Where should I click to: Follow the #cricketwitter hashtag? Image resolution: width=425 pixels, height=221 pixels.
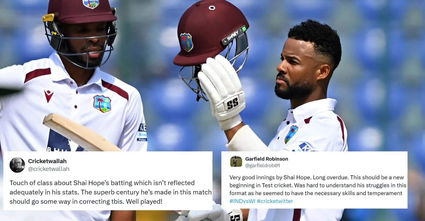(275, 201)
